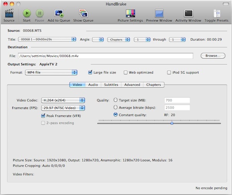
Task: Click the AppleTV 2 preset name
Action: point(48,64)
